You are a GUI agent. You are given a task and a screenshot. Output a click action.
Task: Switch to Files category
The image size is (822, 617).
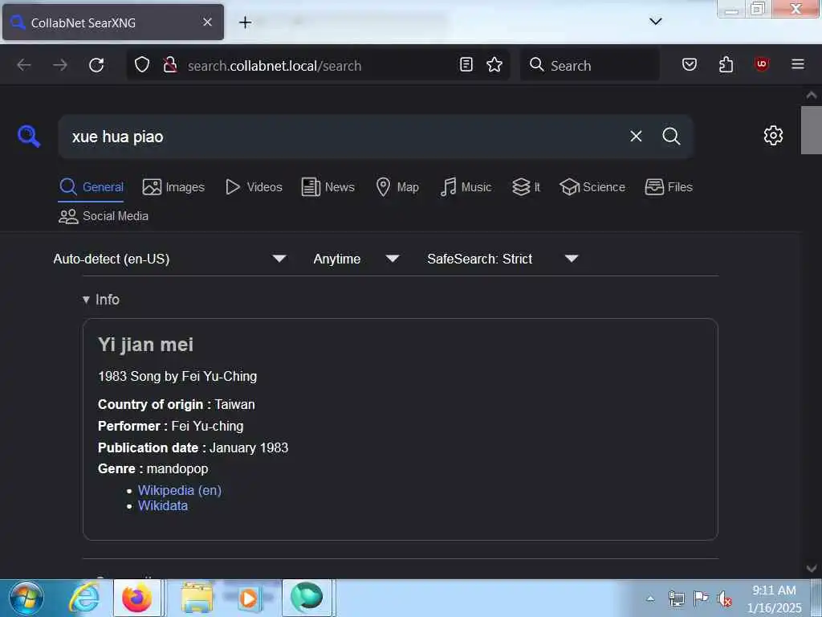pyautogui.click(x=669, y=186)
